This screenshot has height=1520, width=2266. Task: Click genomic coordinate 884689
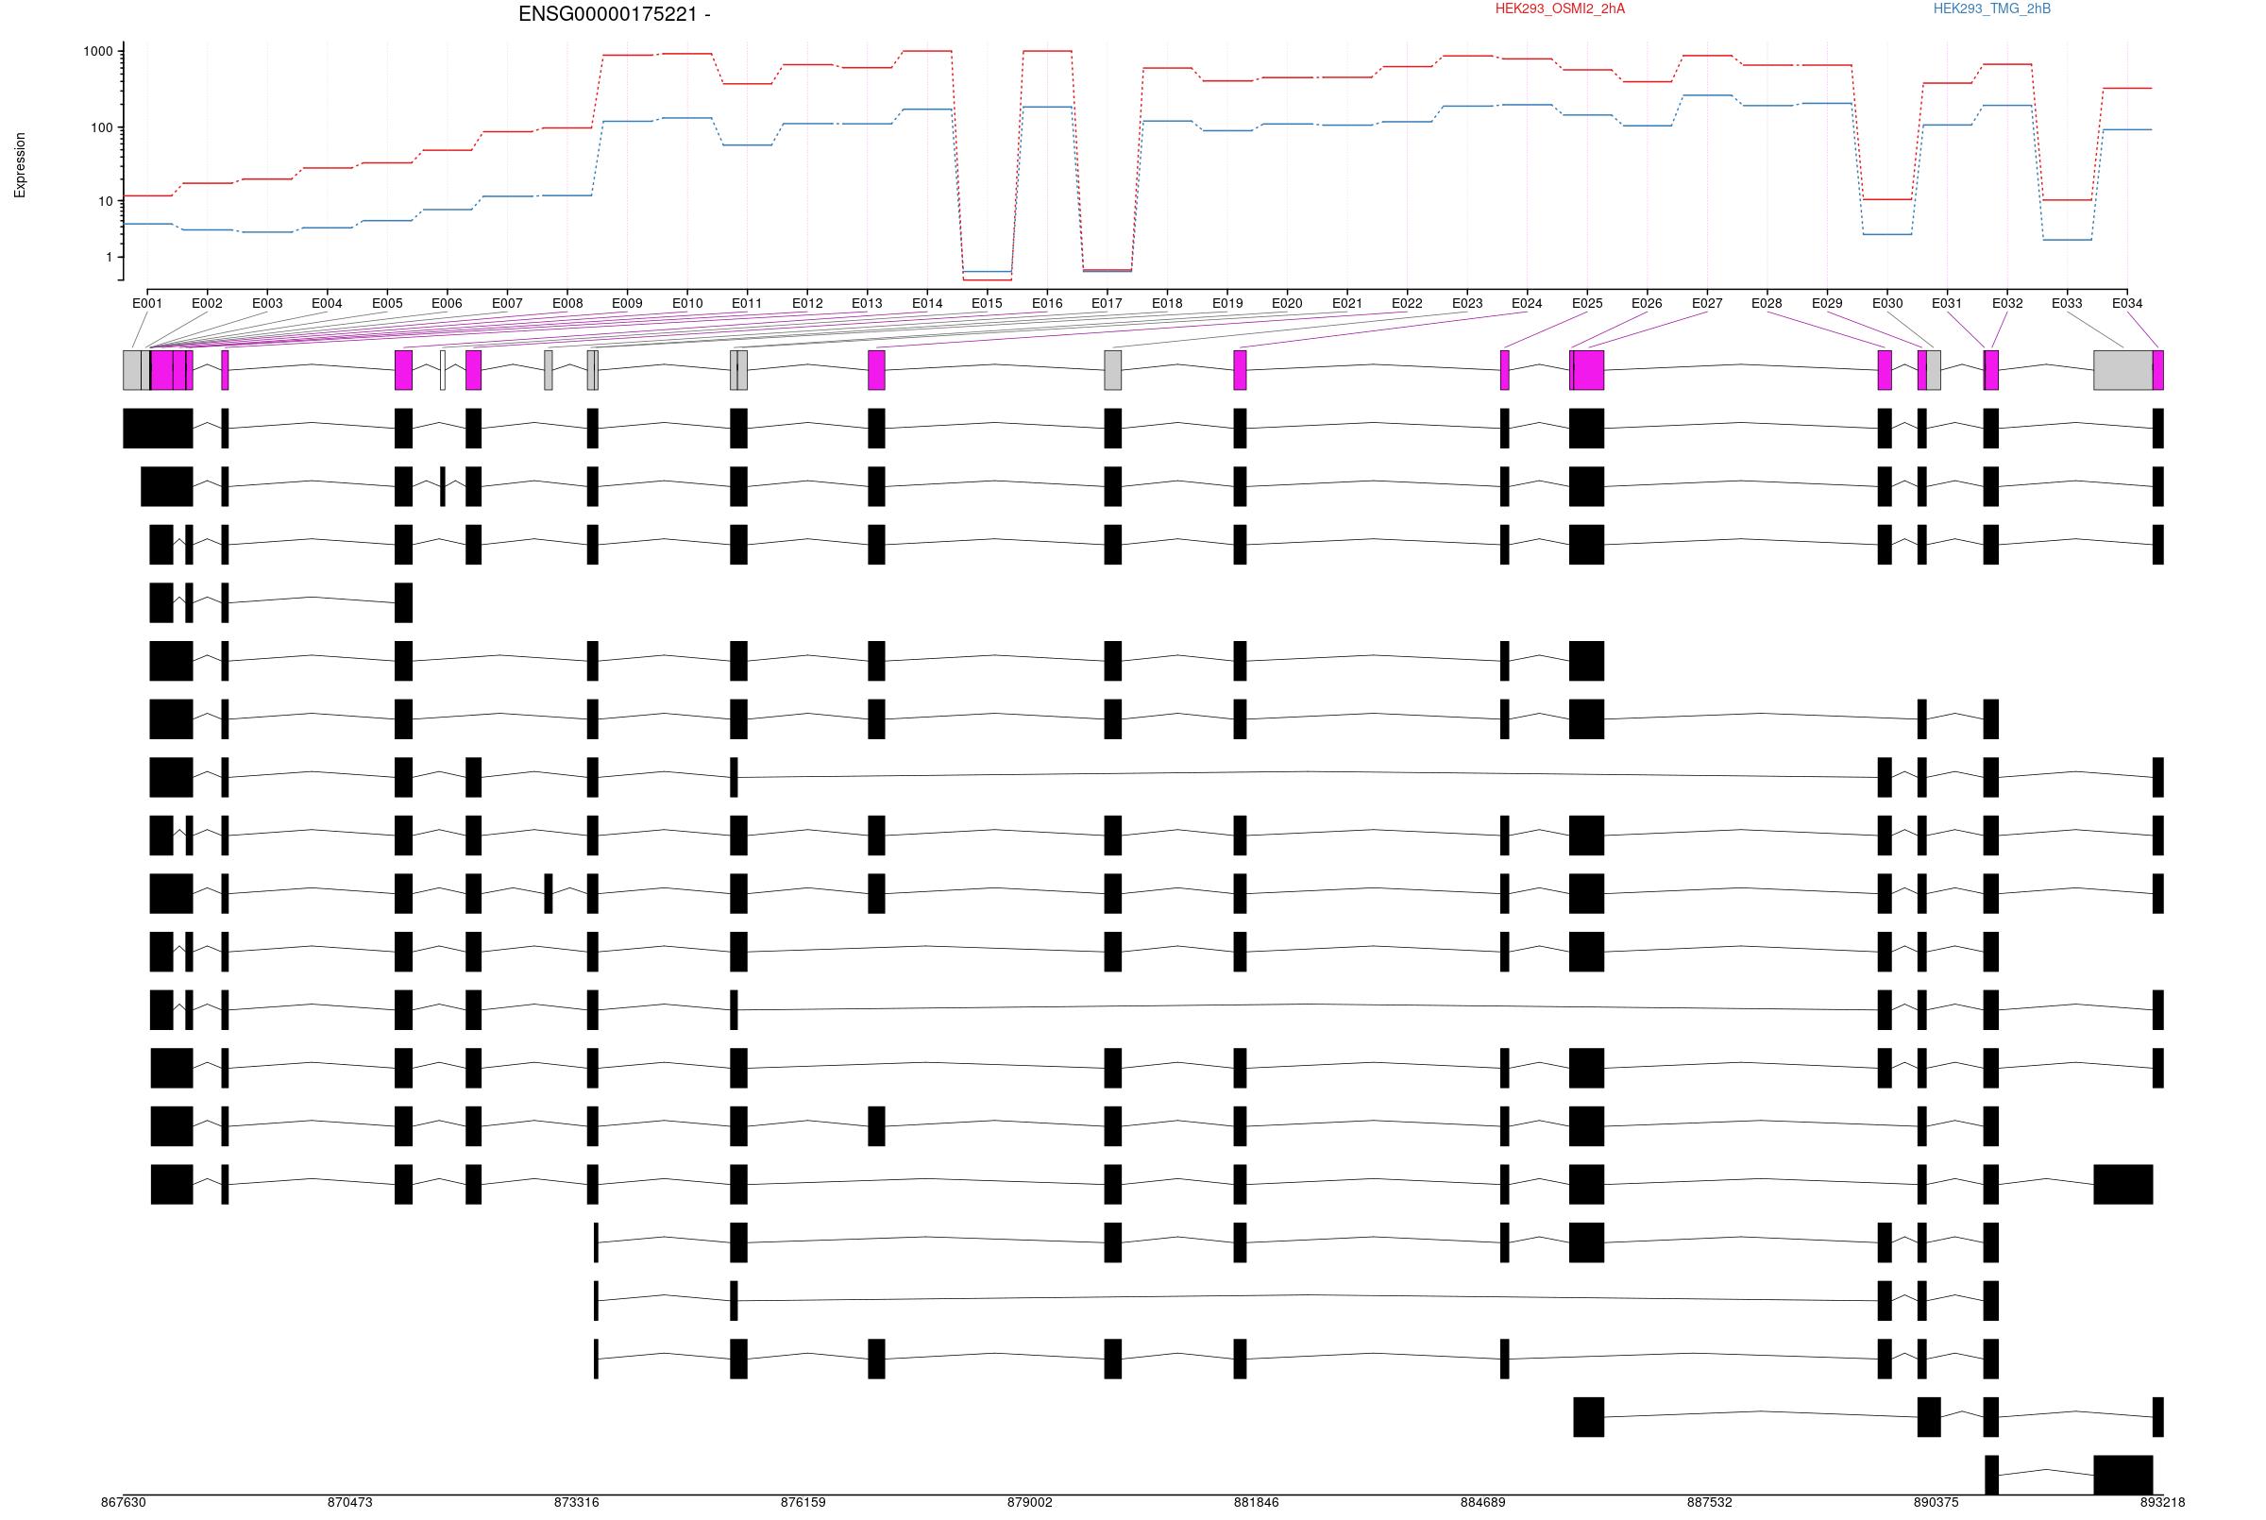(1483, 1503)
